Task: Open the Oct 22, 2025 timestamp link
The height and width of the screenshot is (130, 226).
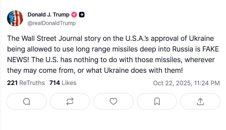Action: 186,83
